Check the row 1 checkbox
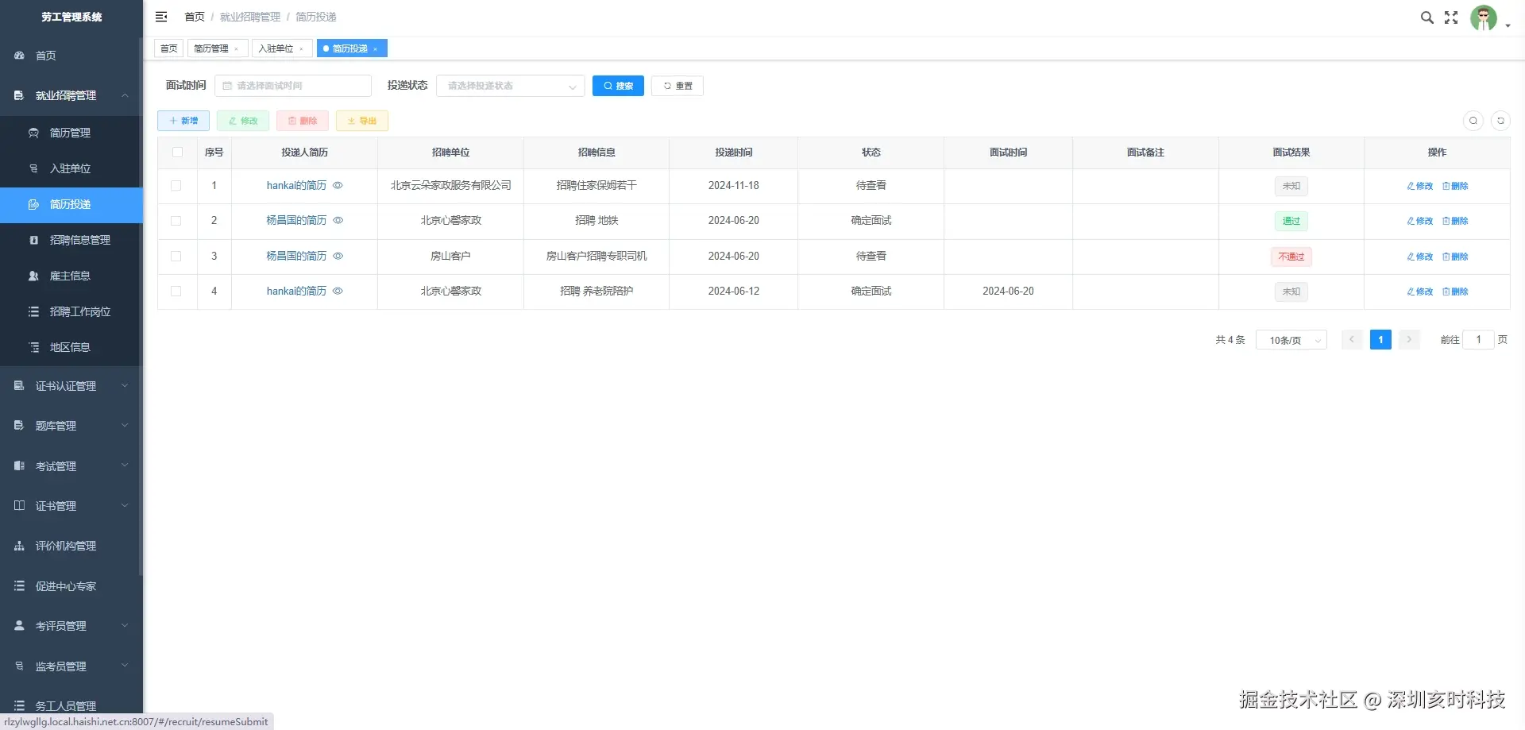1525x730 pixels. pos(176,186)
